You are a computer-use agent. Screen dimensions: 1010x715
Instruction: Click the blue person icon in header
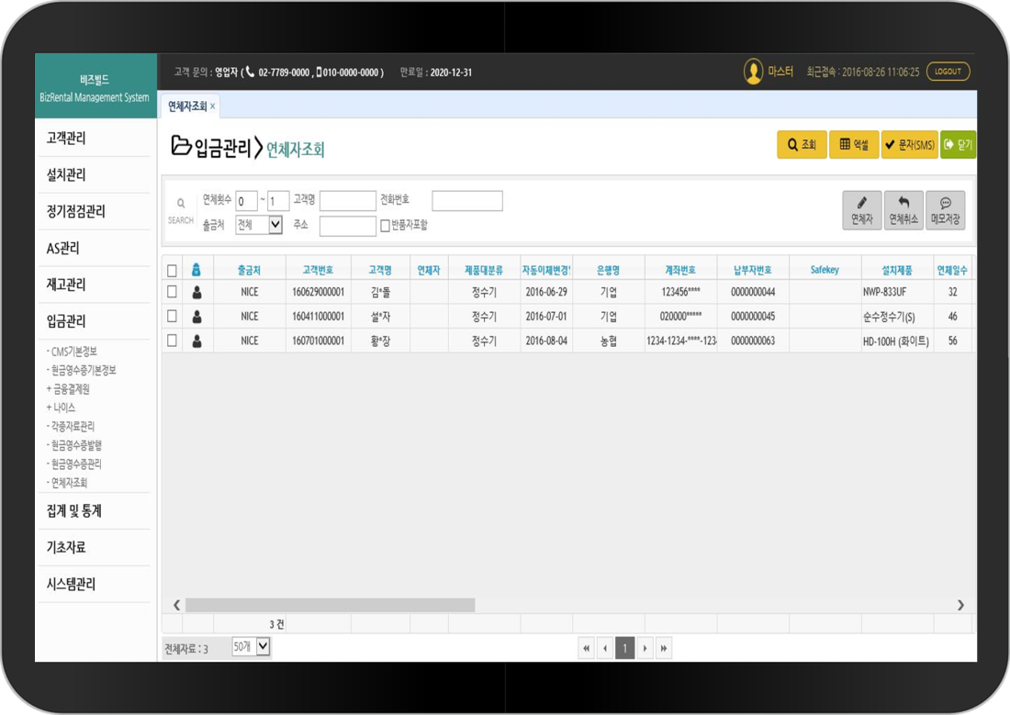tap(196, 270)
